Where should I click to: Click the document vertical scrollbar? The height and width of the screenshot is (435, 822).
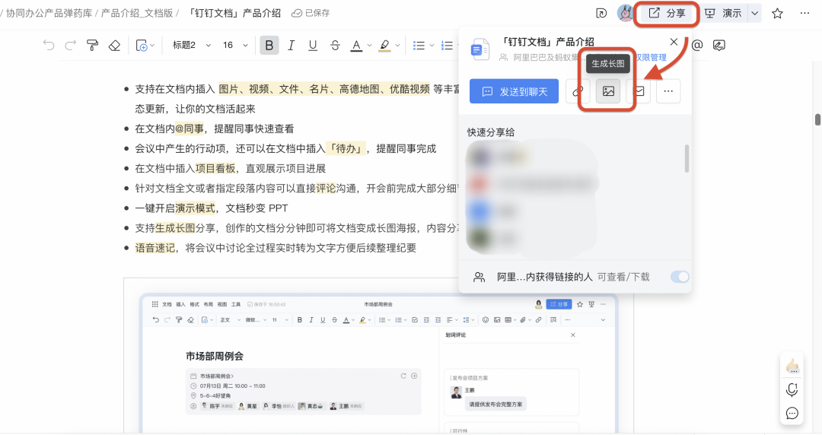pos(817,119)
